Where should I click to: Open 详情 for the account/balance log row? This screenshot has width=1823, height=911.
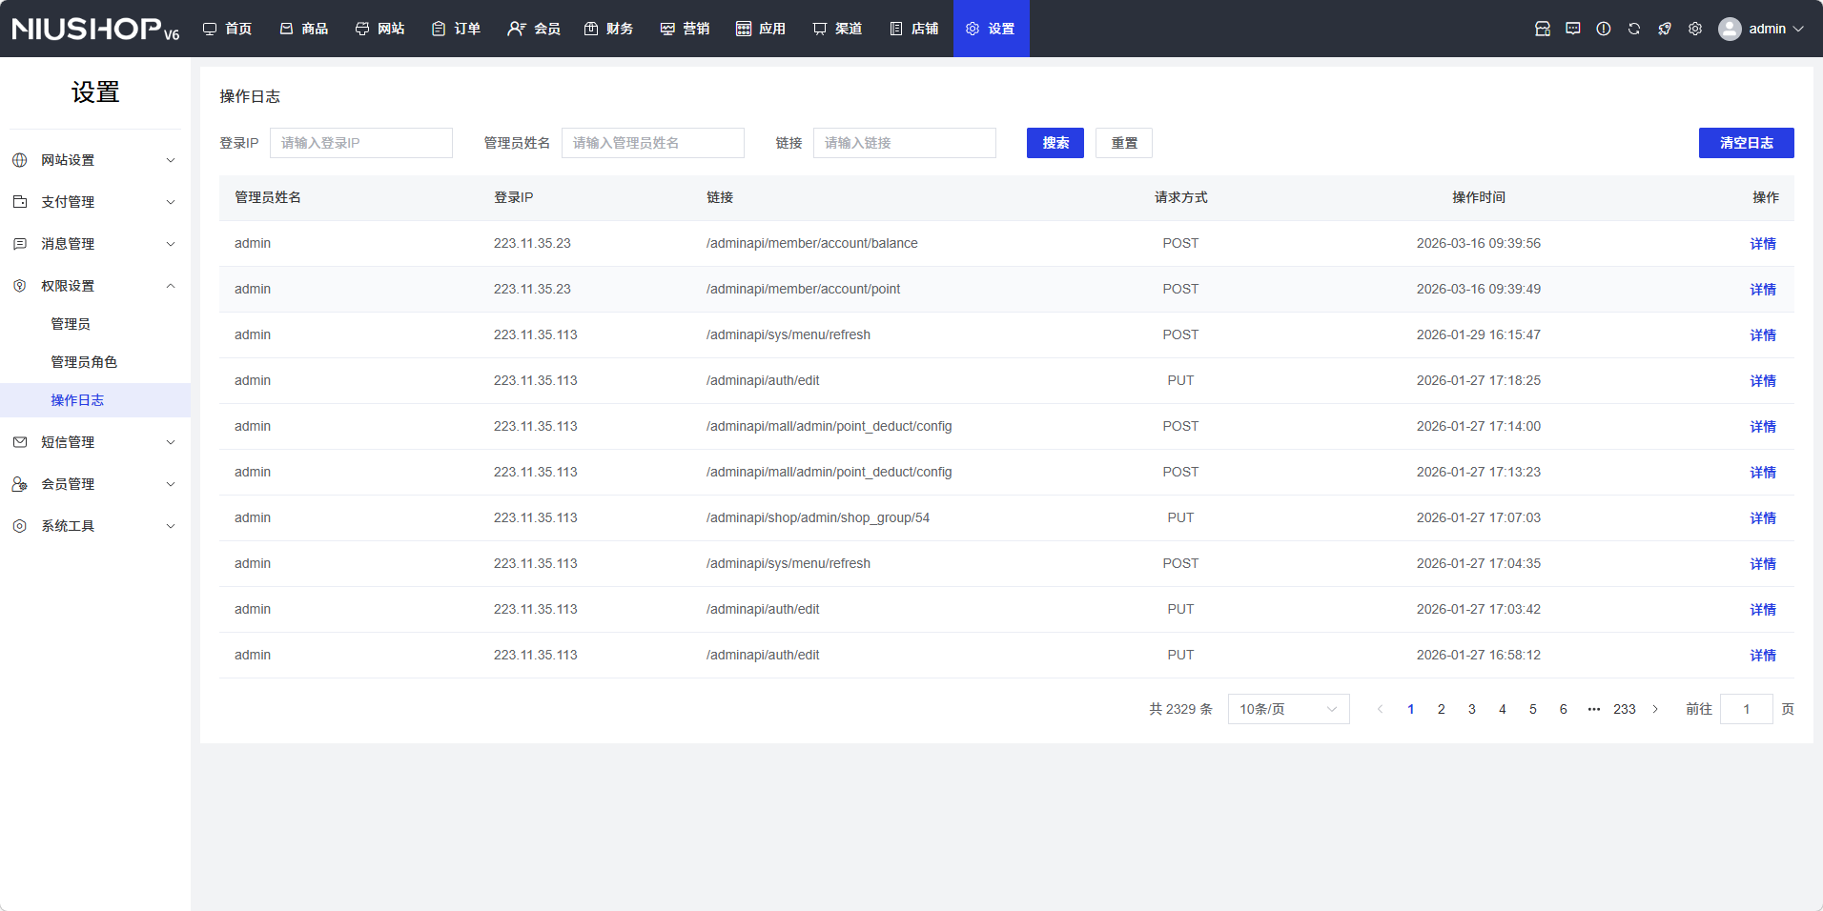coord(1762,244)
